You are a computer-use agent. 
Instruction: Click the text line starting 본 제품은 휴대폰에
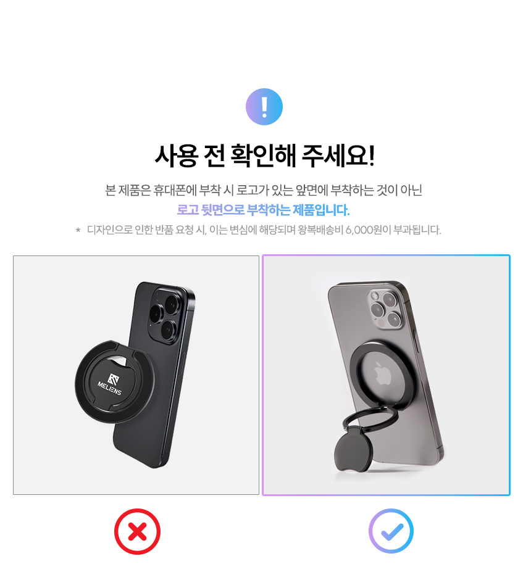264,190
